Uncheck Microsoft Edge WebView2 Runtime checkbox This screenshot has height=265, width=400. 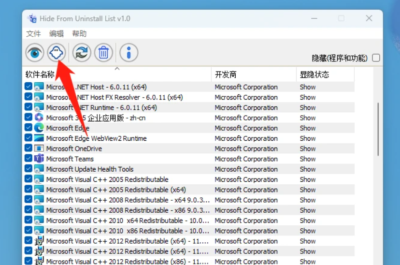[x=29, y=138]
